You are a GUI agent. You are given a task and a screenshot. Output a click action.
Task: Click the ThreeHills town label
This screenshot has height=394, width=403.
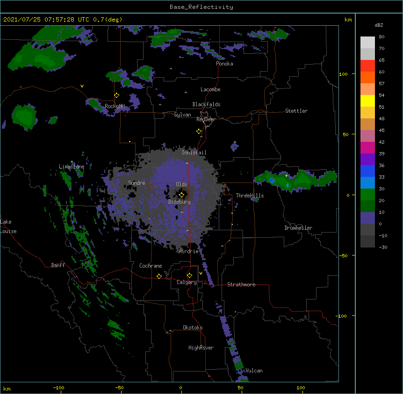250,196
